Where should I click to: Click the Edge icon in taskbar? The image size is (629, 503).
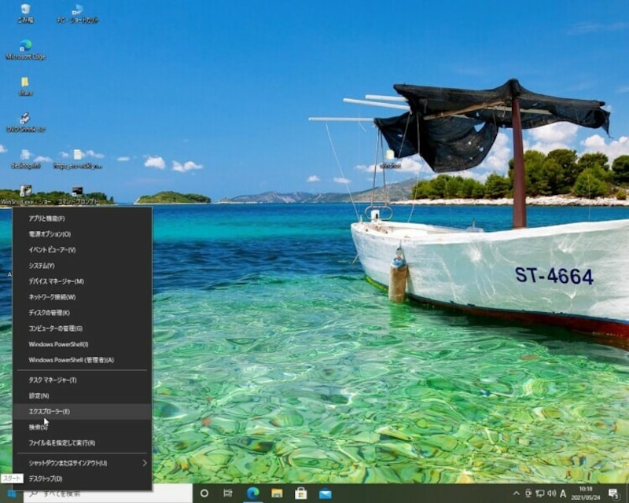coord(253,493)
